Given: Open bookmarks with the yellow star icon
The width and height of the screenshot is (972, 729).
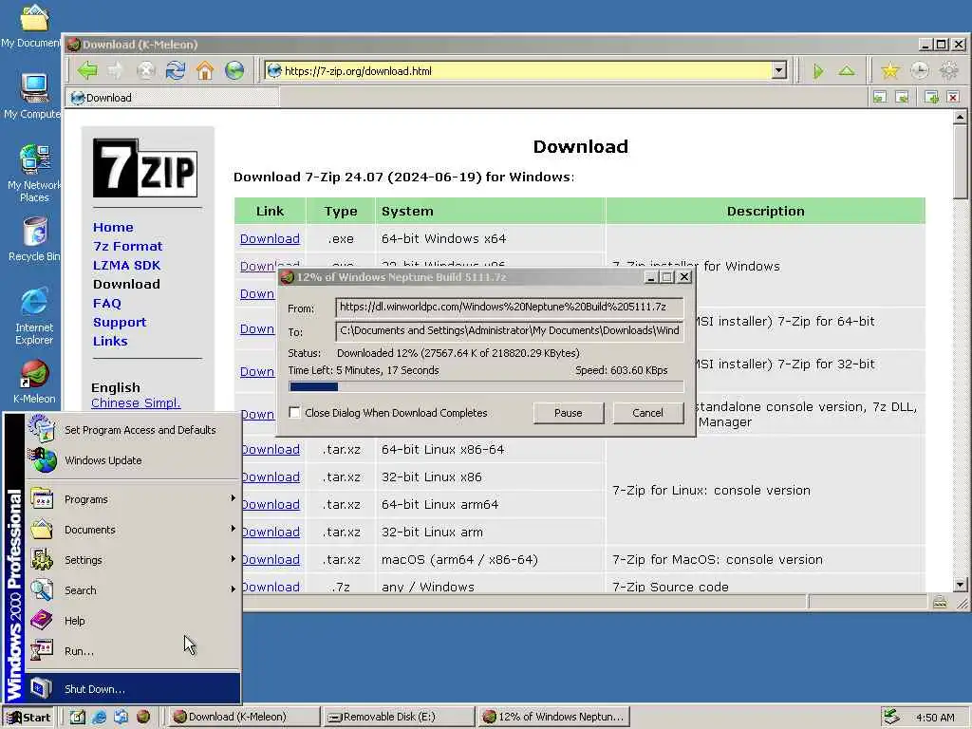Looking at the screenshot, I should pyautogui.click(x=890, y=70).
